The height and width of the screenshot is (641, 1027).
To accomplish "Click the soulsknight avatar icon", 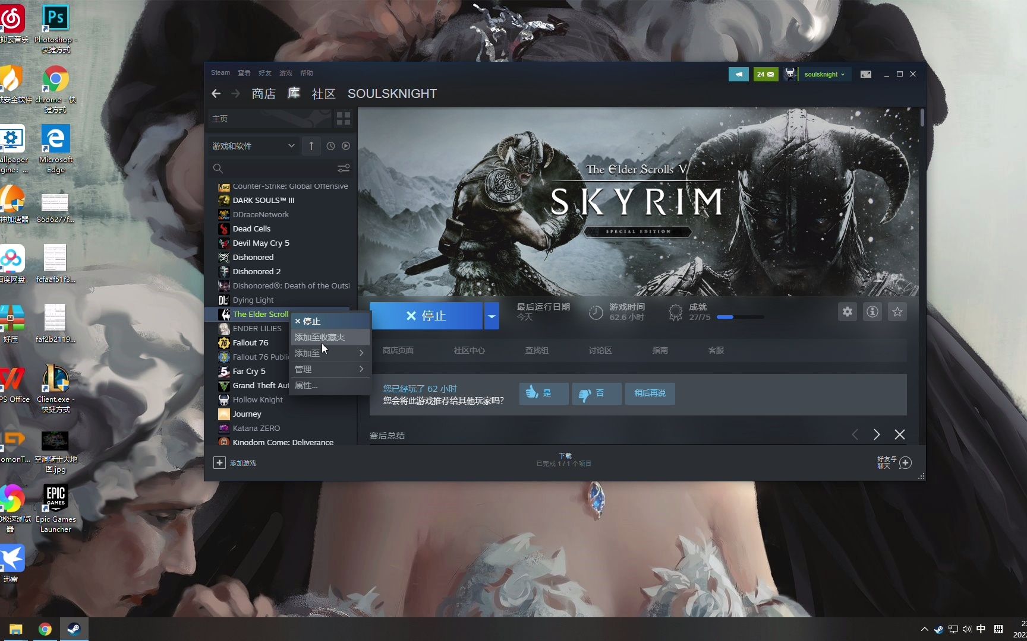I will (x=790, y=74).
